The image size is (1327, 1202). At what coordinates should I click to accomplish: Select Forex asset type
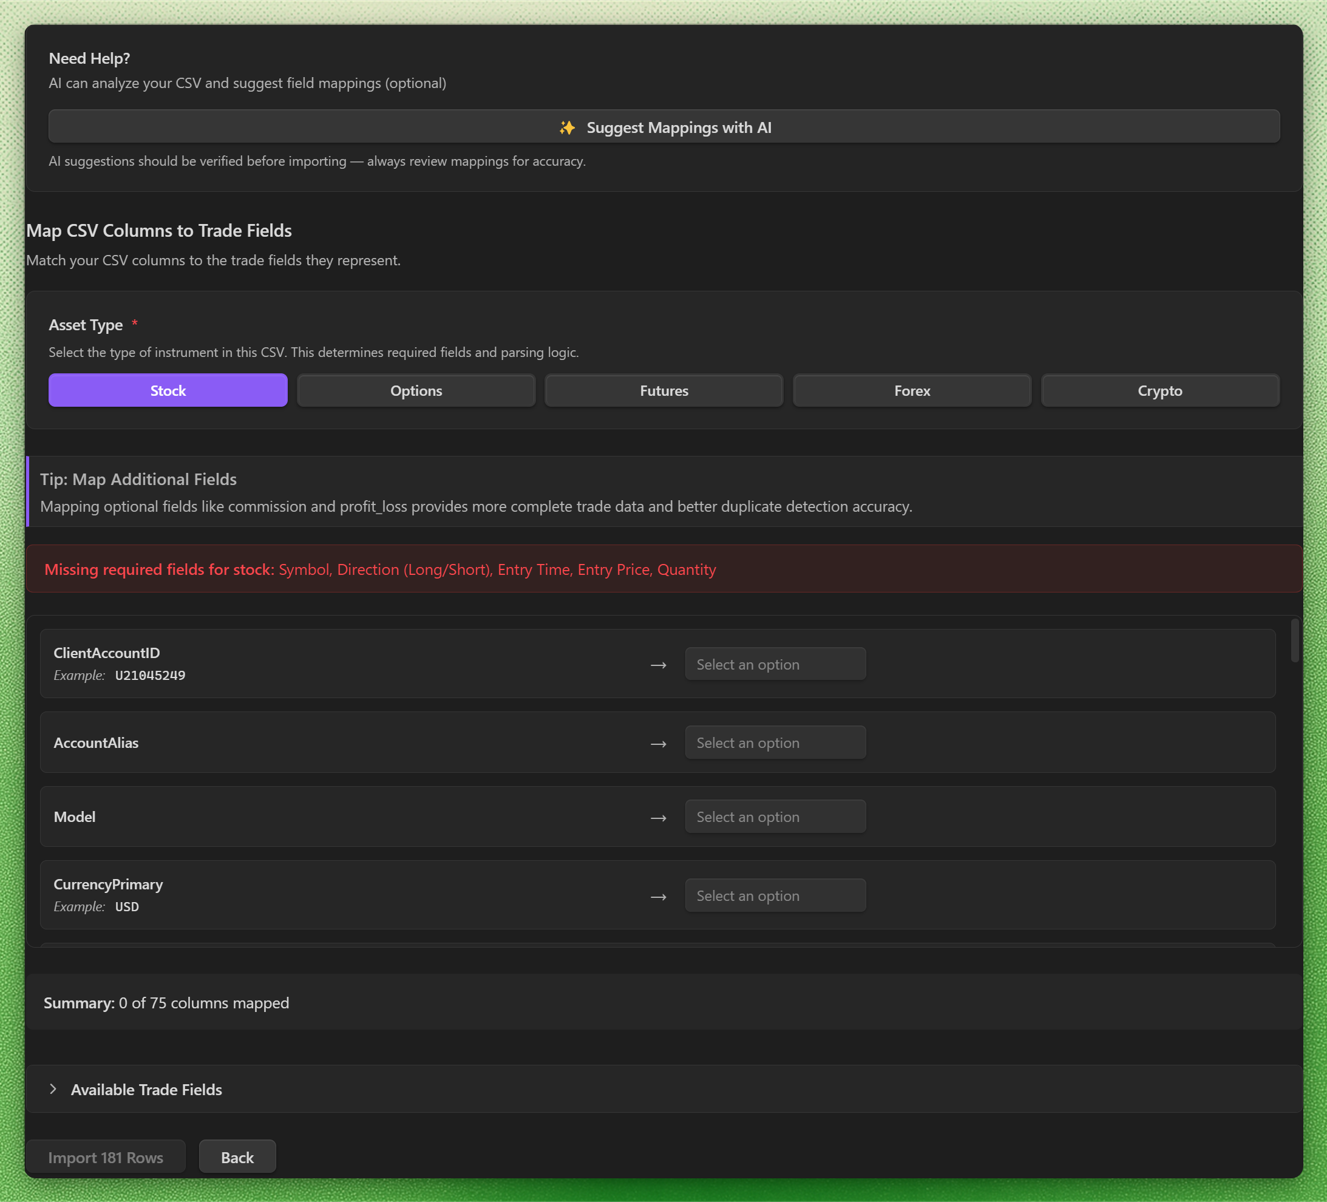912,390
